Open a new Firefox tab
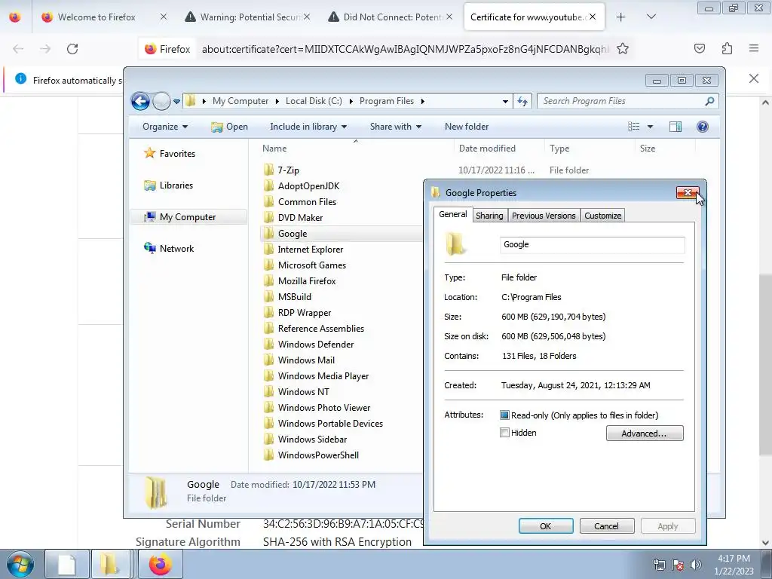772x579 pixels. 621,17
